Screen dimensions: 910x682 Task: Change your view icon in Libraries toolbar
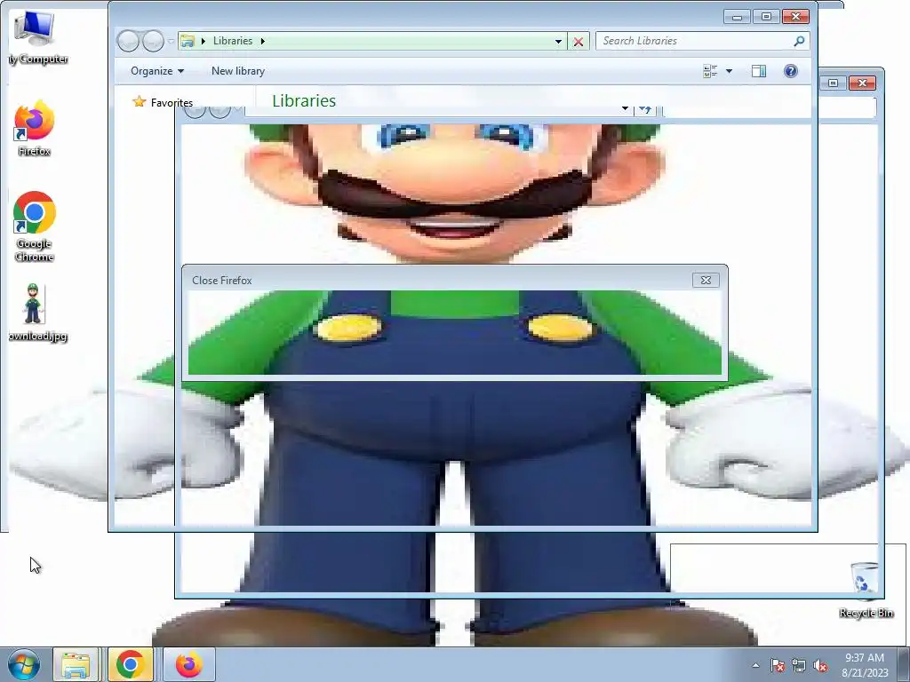pos(710,71)
